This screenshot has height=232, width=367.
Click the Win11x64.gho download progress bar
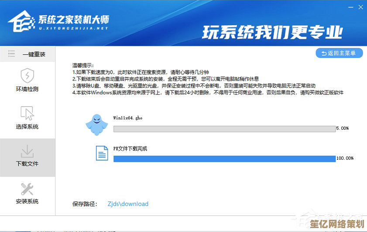pos(224,129)
